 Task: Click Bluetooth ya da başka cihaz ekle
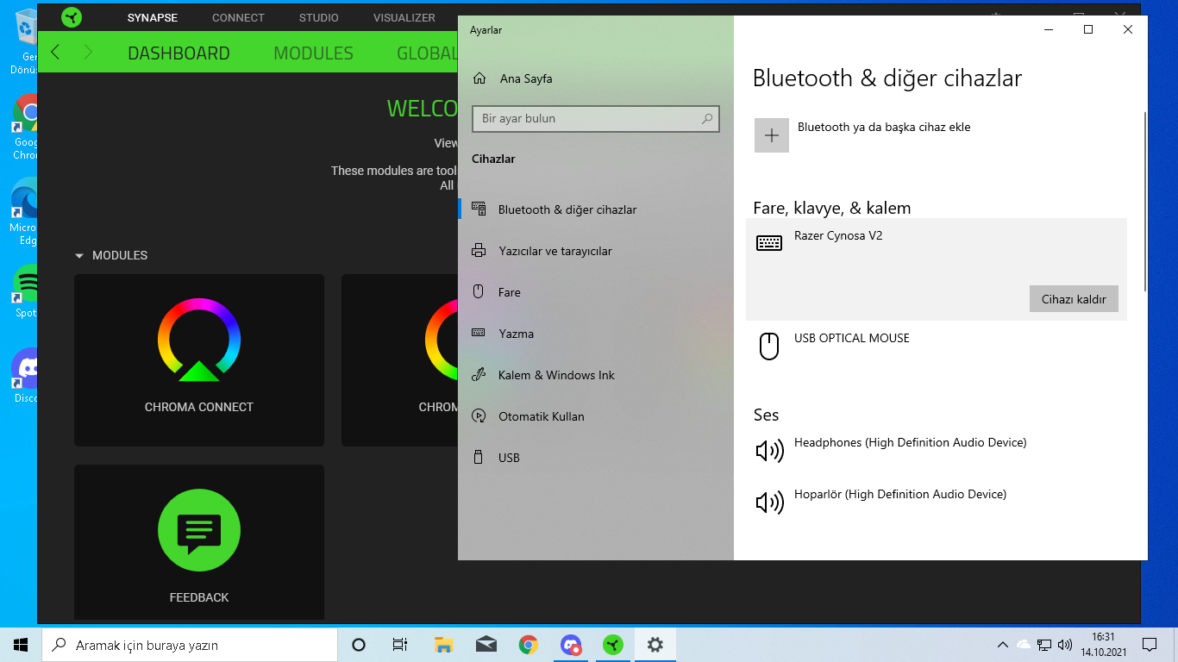884,127
